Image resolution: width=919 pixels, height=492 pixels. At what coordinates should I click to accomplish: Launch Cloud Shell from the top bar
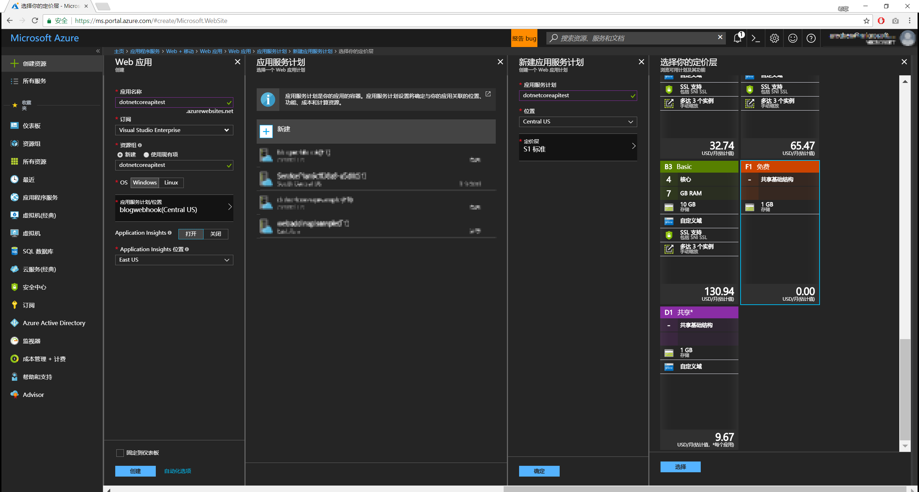point(756,38)
